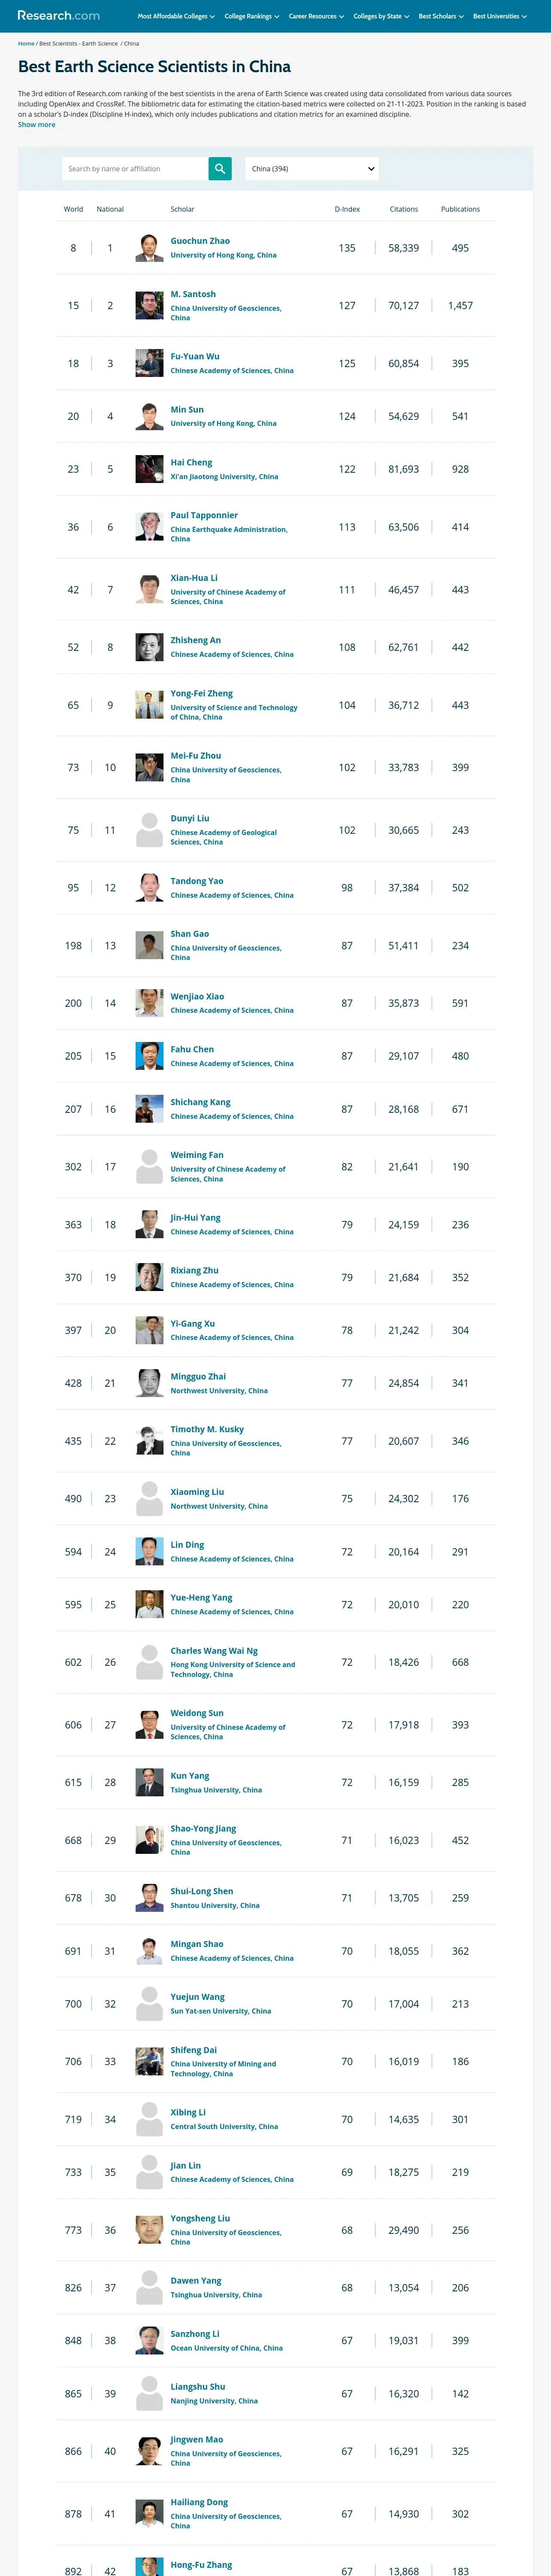Go to Home breadcrumb link

click(x=26, y=44)
